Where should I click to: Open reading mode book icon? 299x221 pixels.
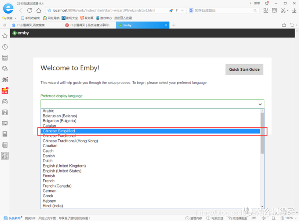click(274, 11)
